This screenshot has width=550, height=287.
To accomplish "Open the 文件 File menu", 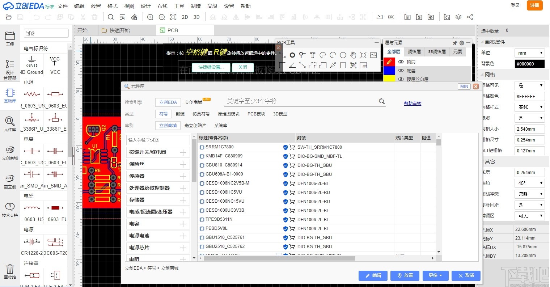I will 63,6.
